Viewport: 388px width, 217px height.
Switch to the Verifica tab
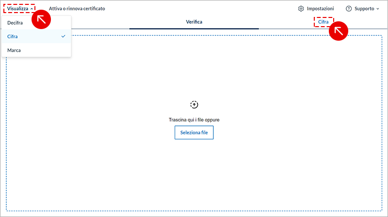pyautogui.click(x=194, y=22)
